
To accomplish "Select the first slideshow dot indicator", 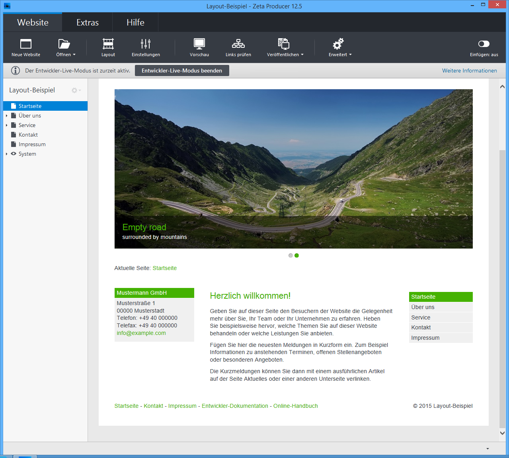I will tap(291, 256).
